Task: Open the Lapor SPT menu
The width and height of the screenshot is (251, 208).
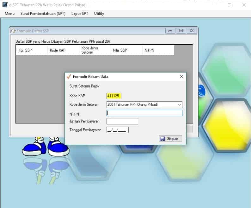Action: click(x=80, y=14)
